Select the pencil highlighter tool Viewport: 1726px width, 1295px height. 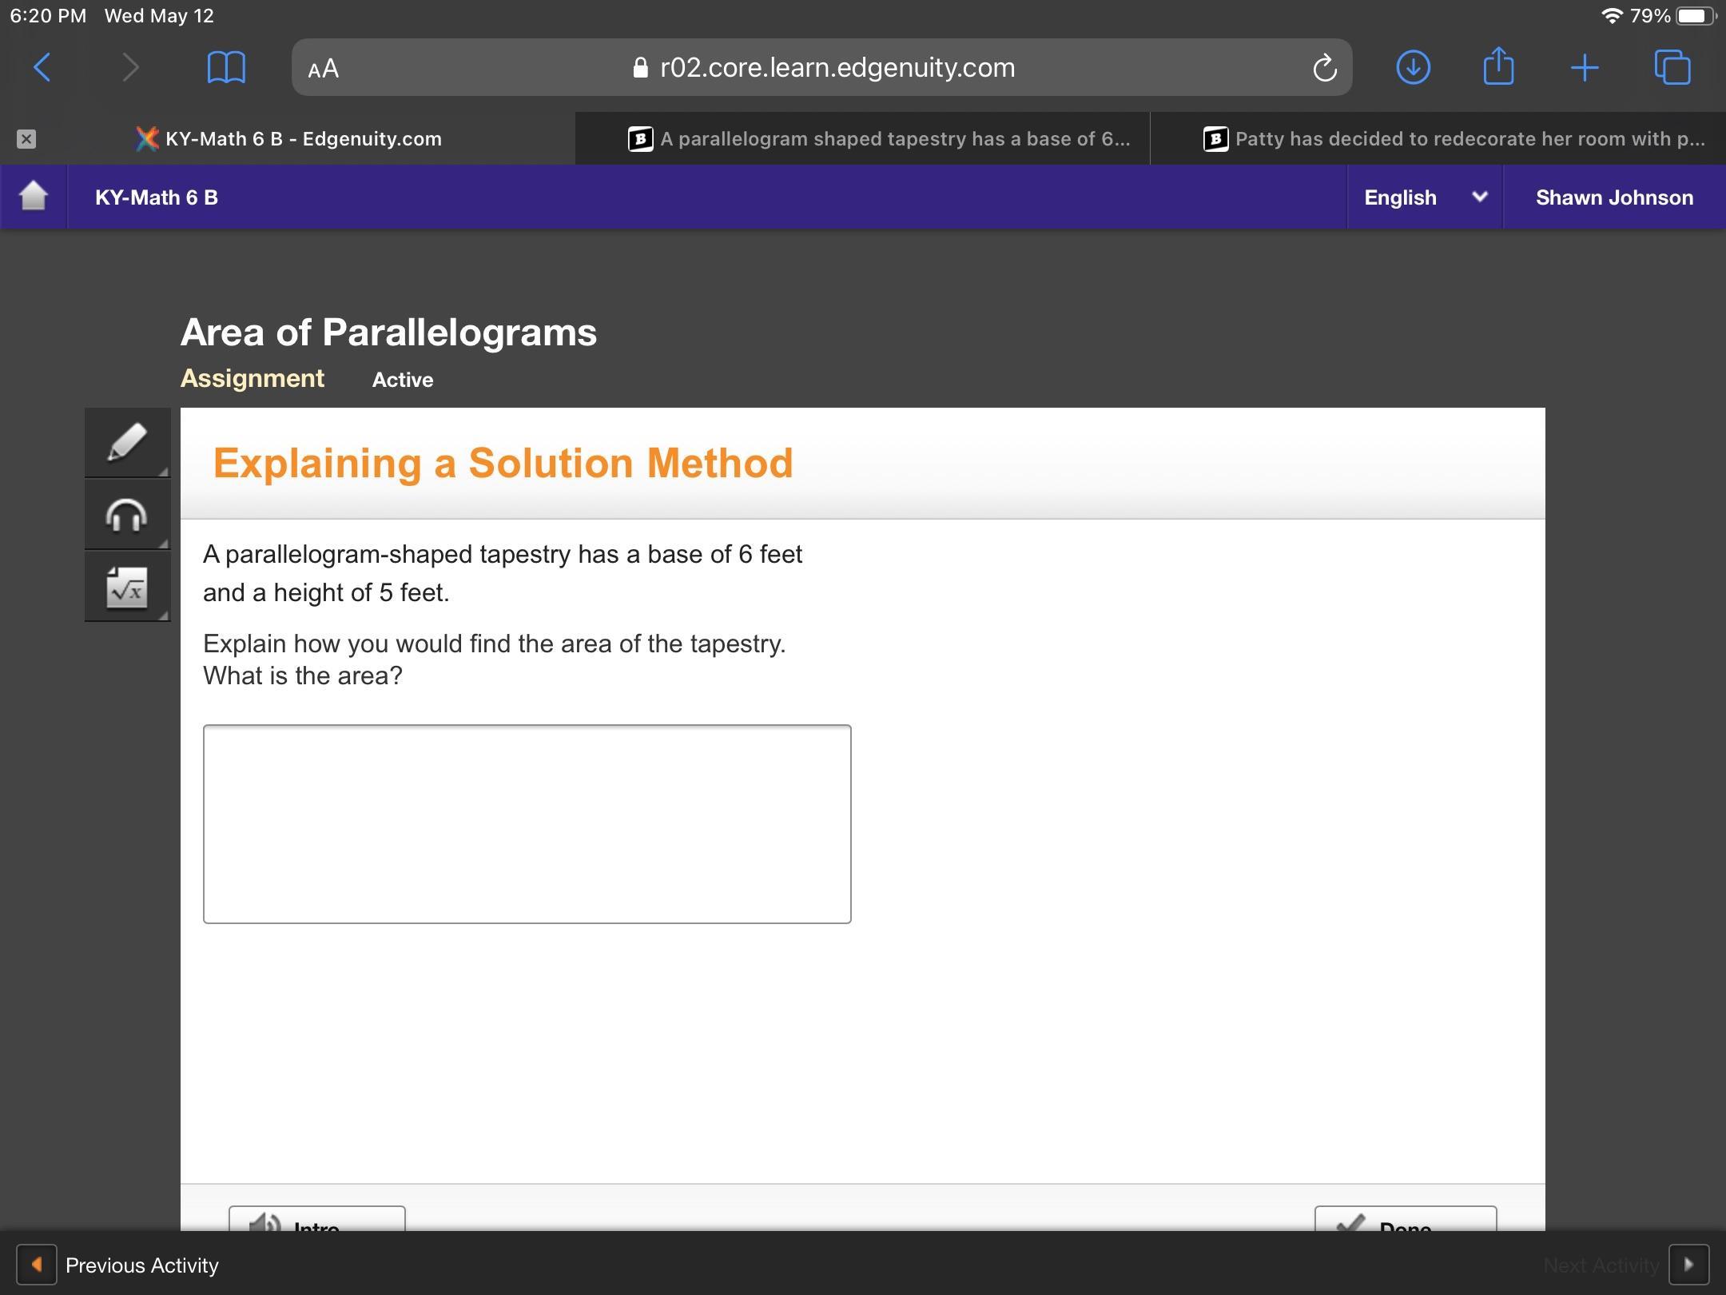point(127,442)
